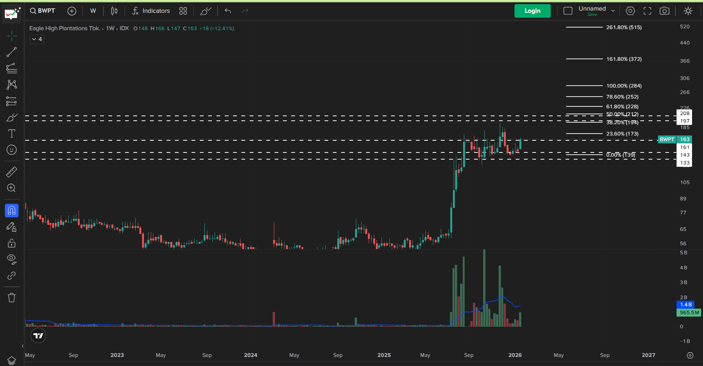Open the Indicators dialog
Viewport: 703px width, 366px height.
click(x=151, y=11)
